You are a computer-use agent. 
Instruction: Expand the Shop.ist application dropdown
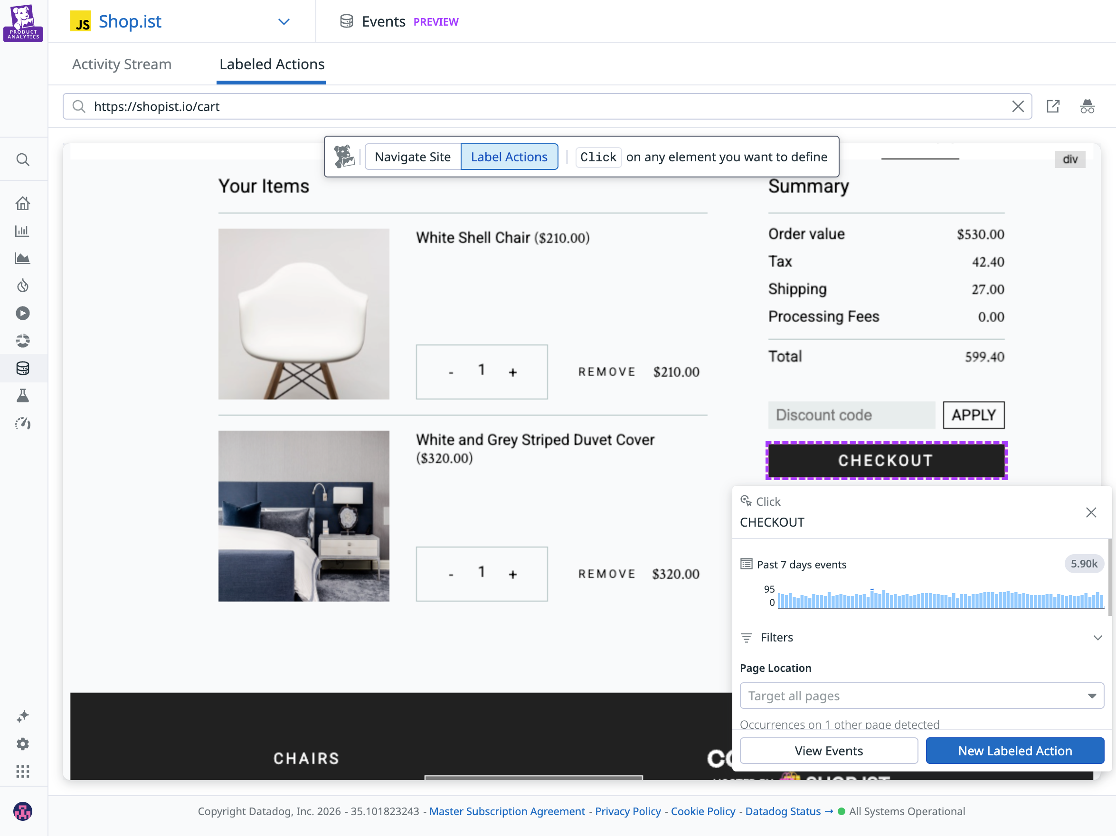pos(284,22)
